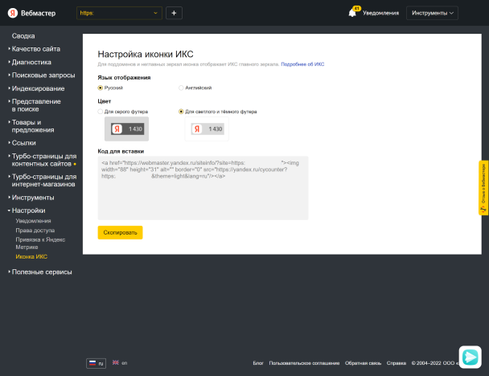Switch to English flag language icon

coord(115,363)
